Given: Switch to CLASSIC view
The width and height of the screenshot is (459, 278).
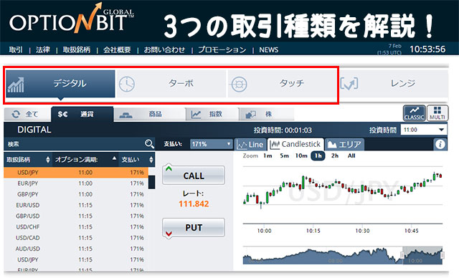Looking at the screenshot, I should tap(415, 112).
